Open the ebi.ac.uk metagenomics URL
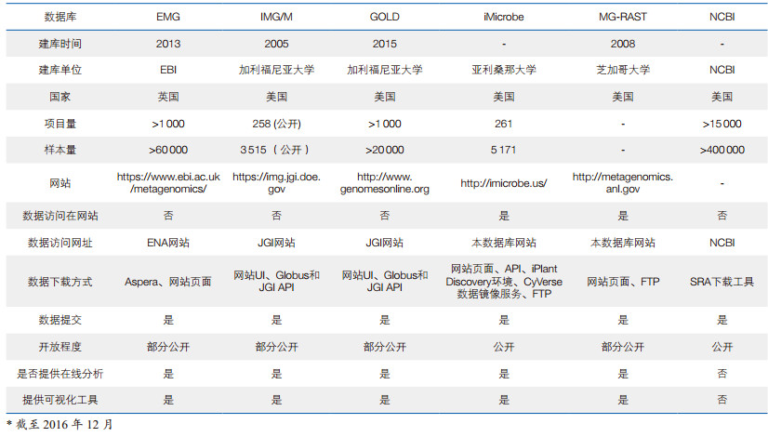Screen dimensions: 768x437 [168, 183]
